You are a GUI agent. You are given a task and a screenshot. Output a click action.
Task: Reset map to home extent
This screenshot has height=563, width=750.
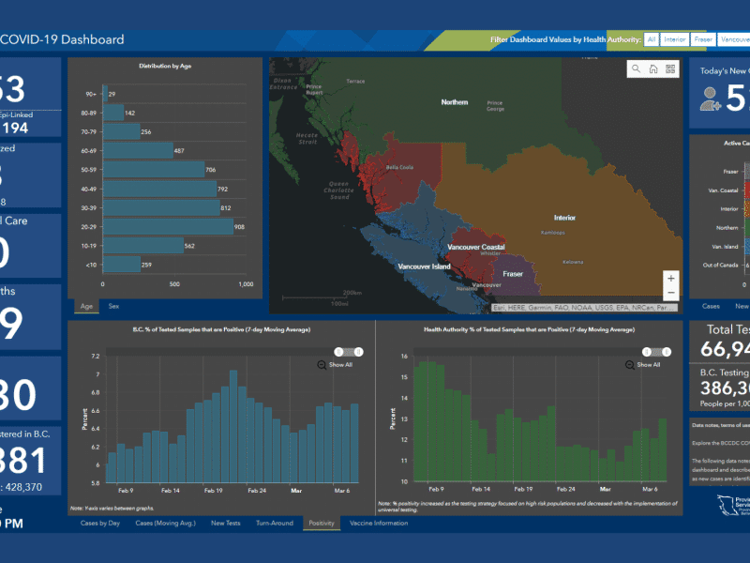coord(653,68)
